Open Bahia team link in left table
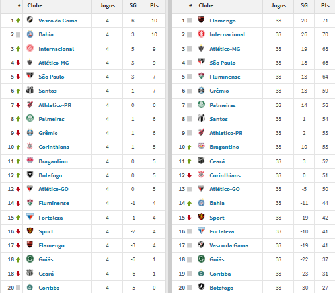This screenshot has width=335, height=293. (46, 34)
